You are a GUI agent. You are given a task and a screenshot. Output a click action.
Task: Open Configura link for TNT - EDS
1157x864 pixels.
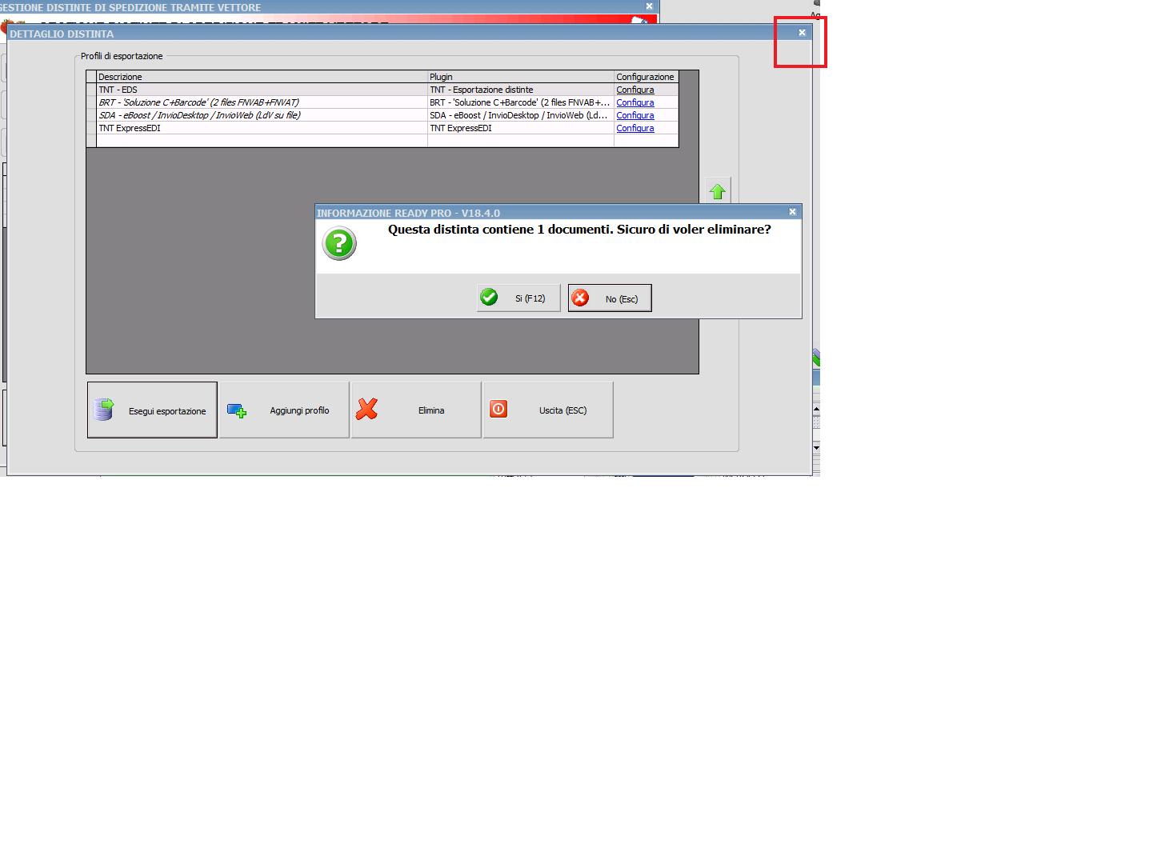[635, 90]
